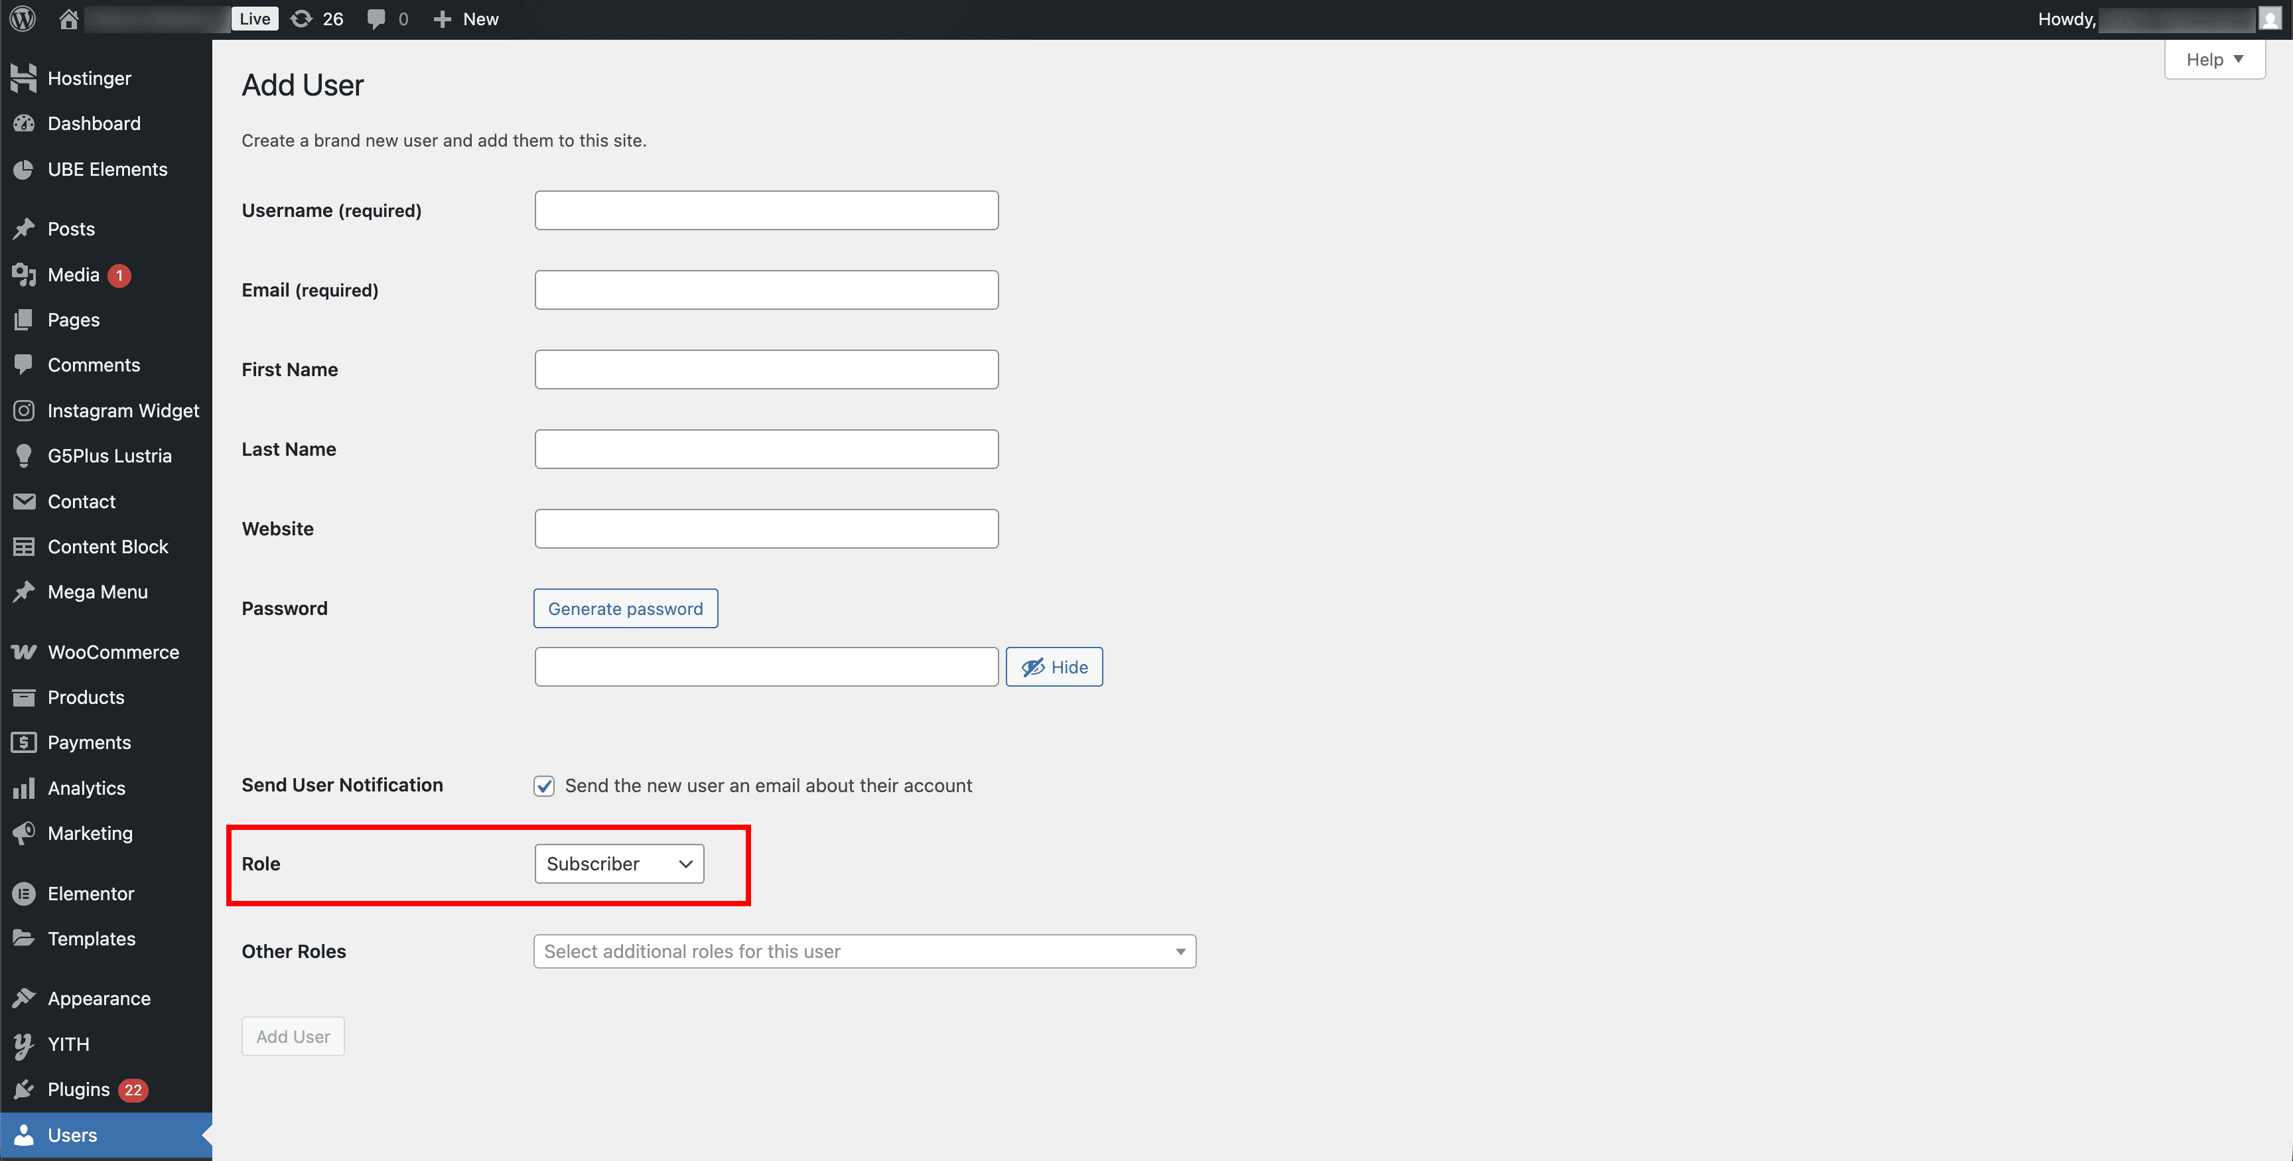Select the Mega Menu pin icon
The height and width of the screenshot is (1161, 2293).
click(x=24, y=591)
